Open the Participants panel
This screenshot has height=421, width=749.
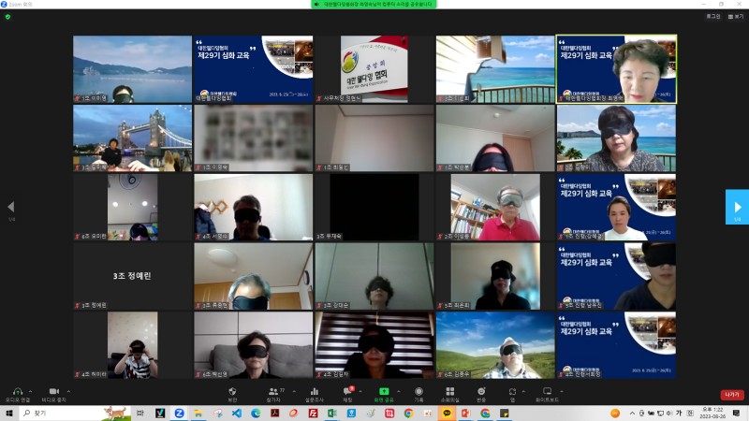272,390
